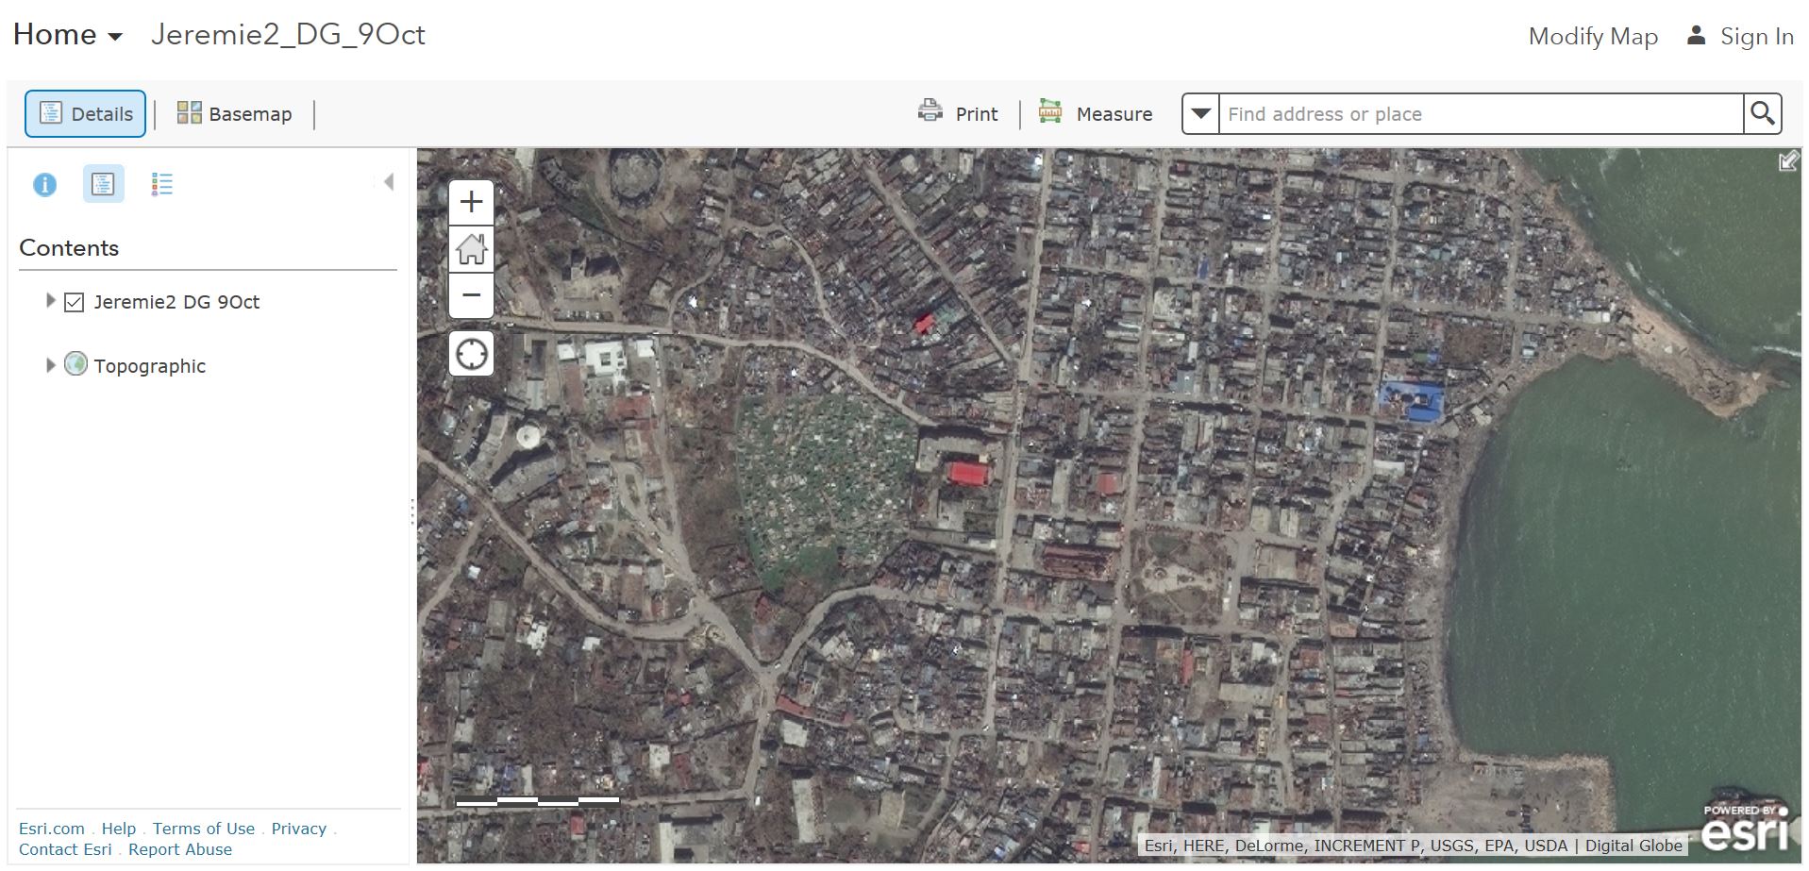Select the Jeremie2 DG 9Oct layer name
This screenshot has width=1809, height=871.
click(176, 302)
